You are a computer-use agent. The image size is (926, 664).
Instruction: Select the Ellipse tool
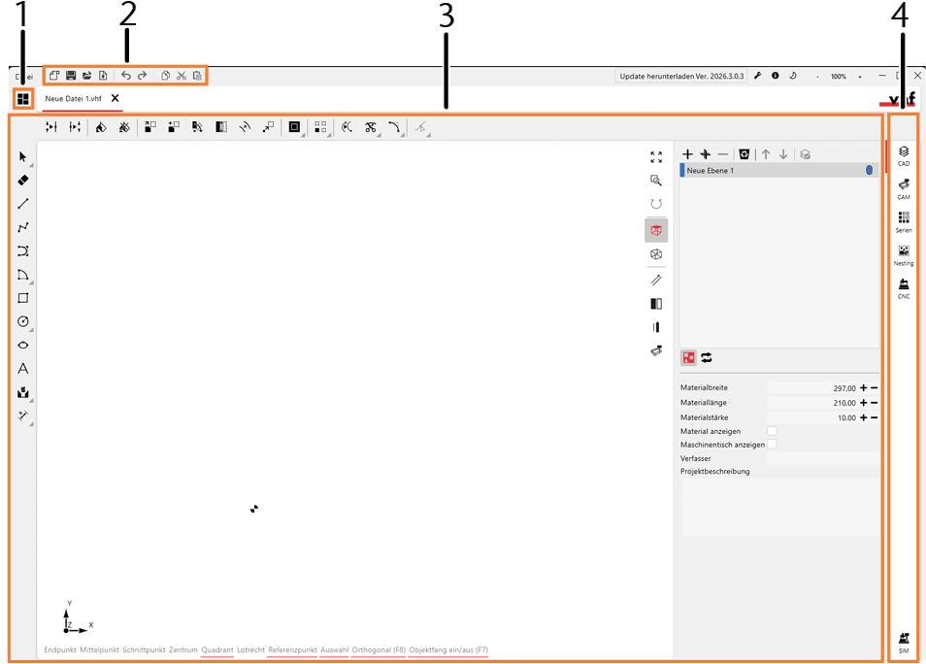coord(23,345)
